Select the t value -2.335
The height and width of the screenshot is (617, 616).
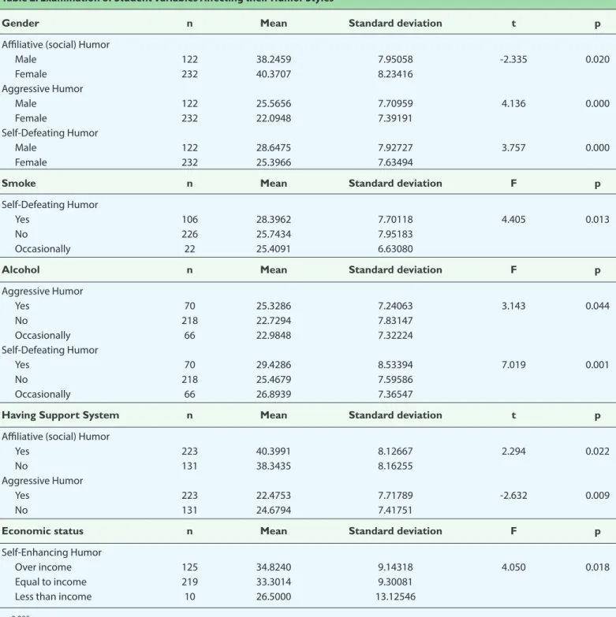tap(513, 59)
